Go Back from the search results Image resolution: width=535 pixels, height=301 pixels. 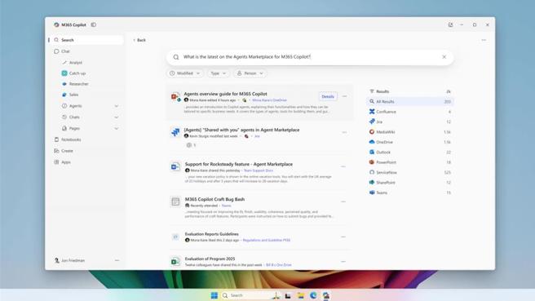(139, 40)
